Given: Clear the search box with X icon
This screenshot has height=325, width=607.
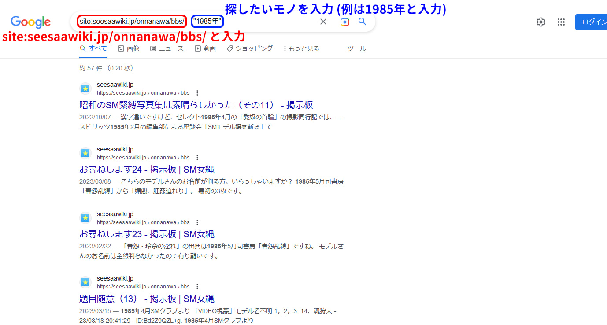Looking at the screenshot, I should click(323, 22).
